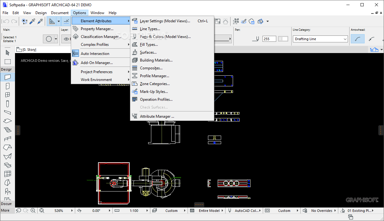Click the BIMcloud icon in toolbar

click(252, 21)
